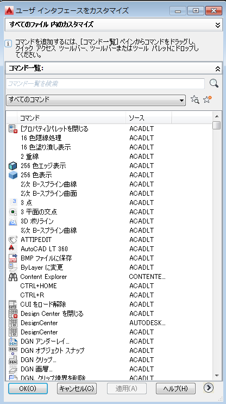Click the DGN クリップ icon

click(12, 360)
